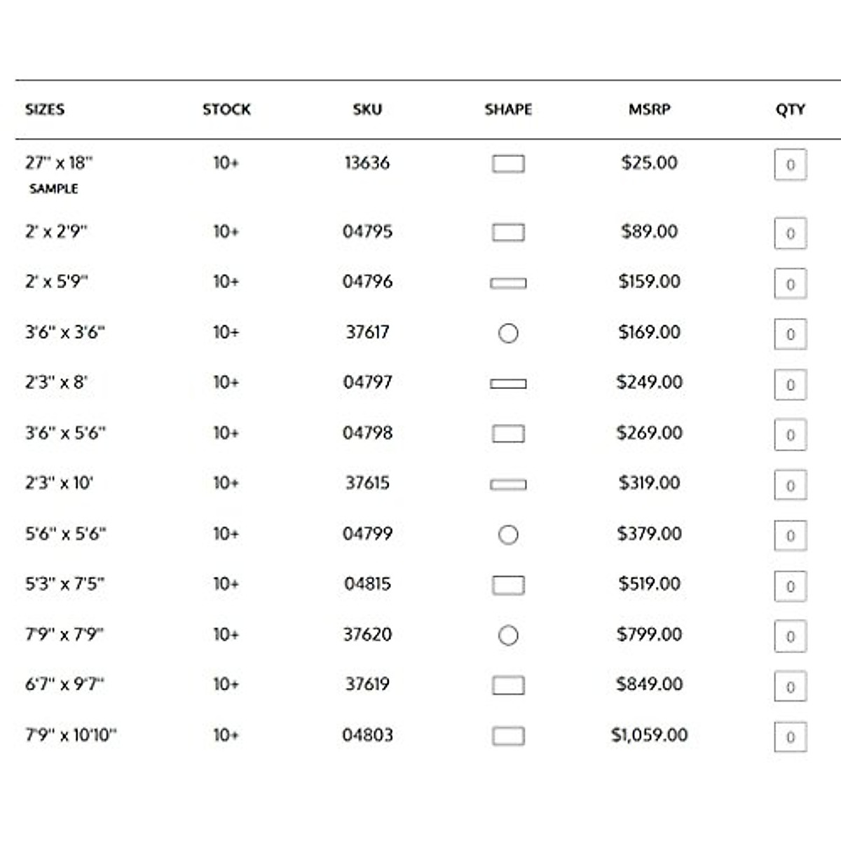Click quantity box for $89.00 rug
Image resolution: width=841 pixels, height=841 pixels.
click(x=790, y=233)
